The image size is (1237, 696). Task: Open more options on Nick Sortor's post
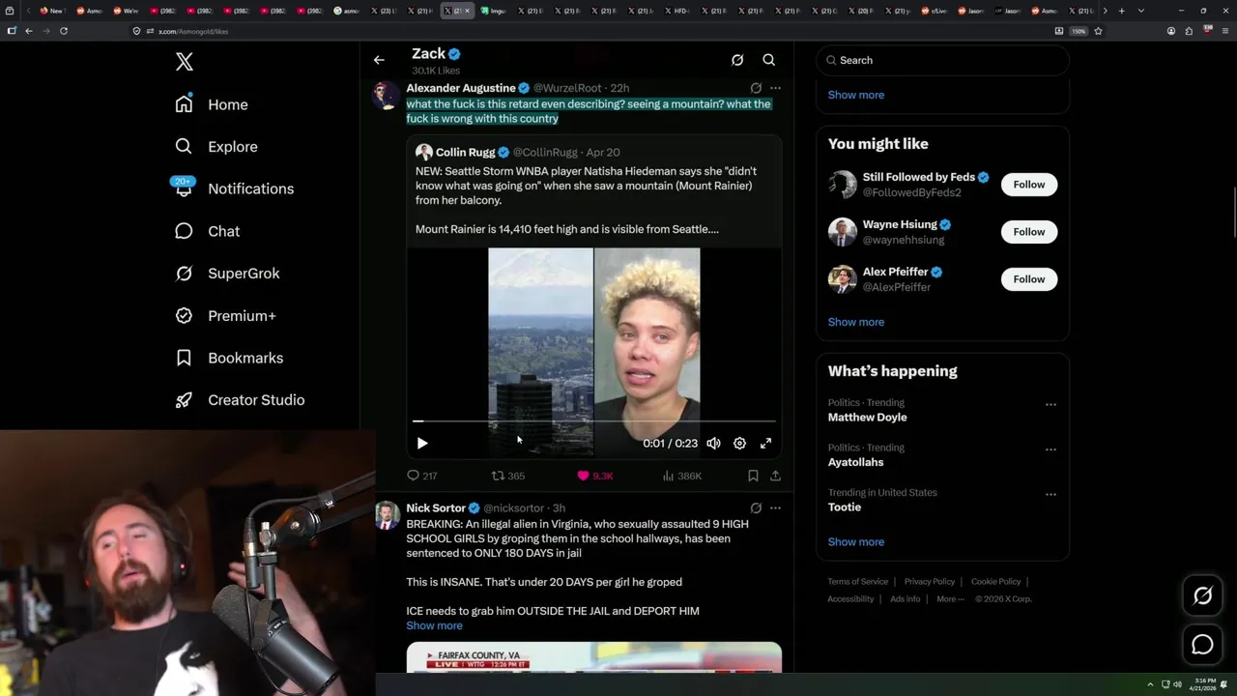tap(775, 507)
